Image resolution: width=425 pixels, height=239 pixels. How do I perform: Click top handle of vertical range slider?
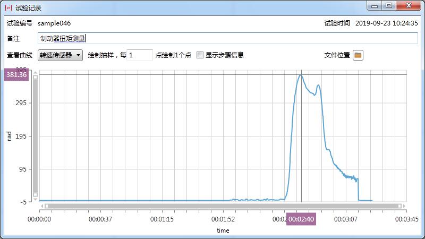(x=35, y=77)
